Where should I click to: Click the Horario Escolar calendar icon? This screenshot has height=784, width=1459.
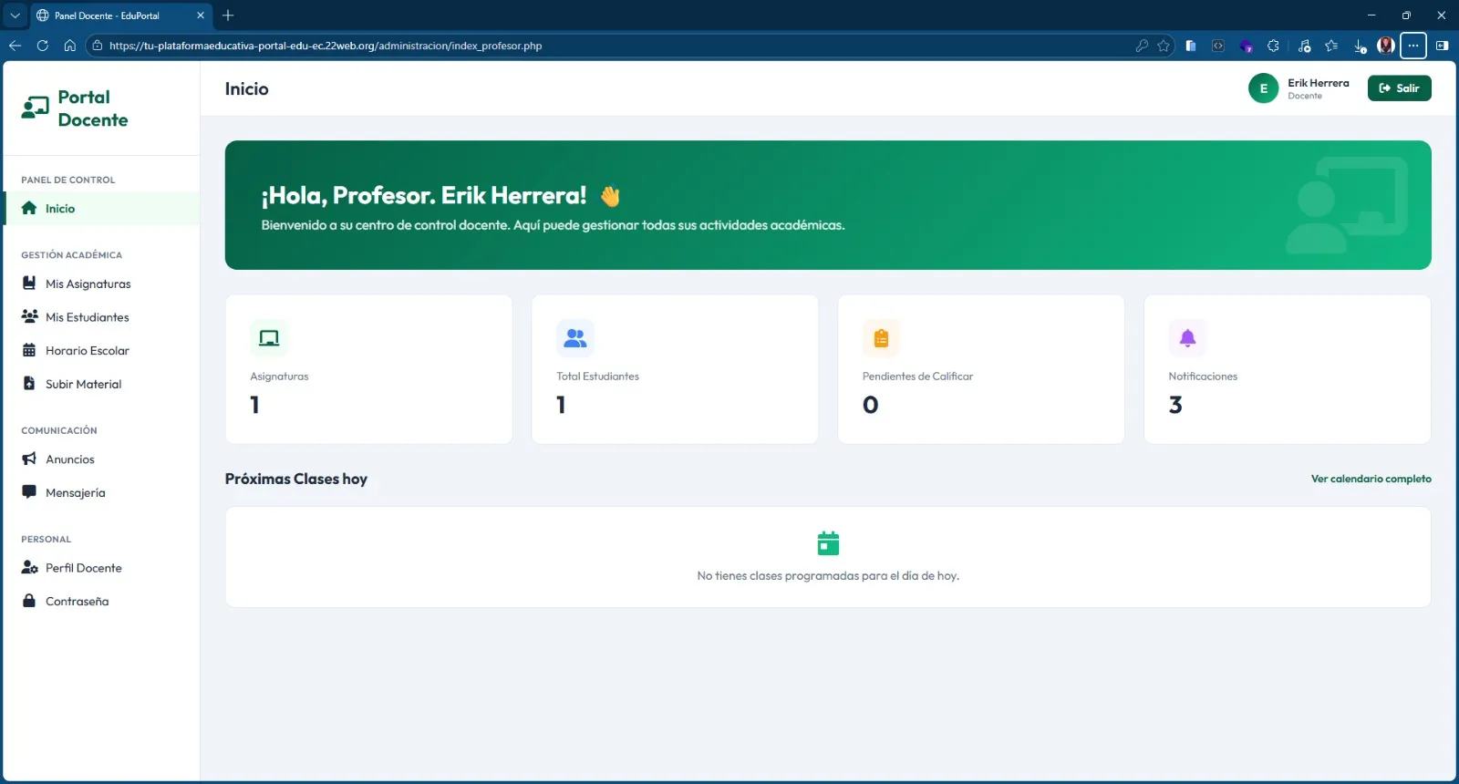point(29,351)
